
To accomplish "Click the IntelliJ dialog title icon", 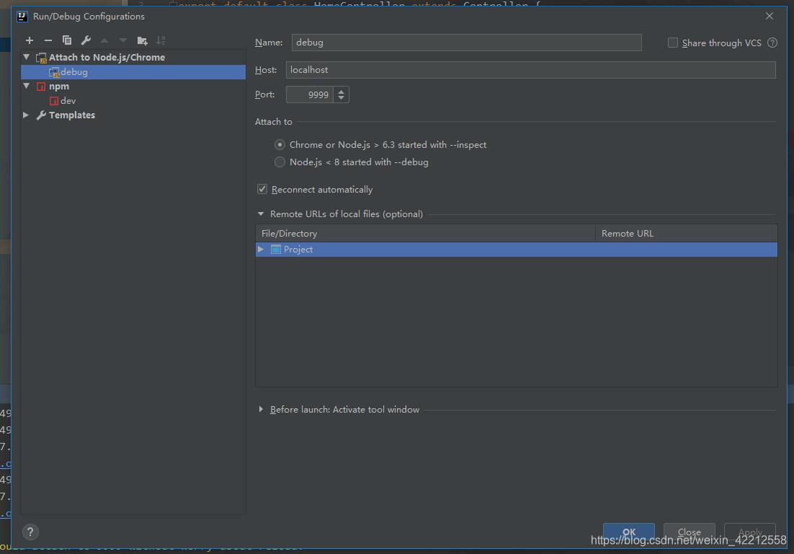I will pyautogui.click(x=22, y=16).
